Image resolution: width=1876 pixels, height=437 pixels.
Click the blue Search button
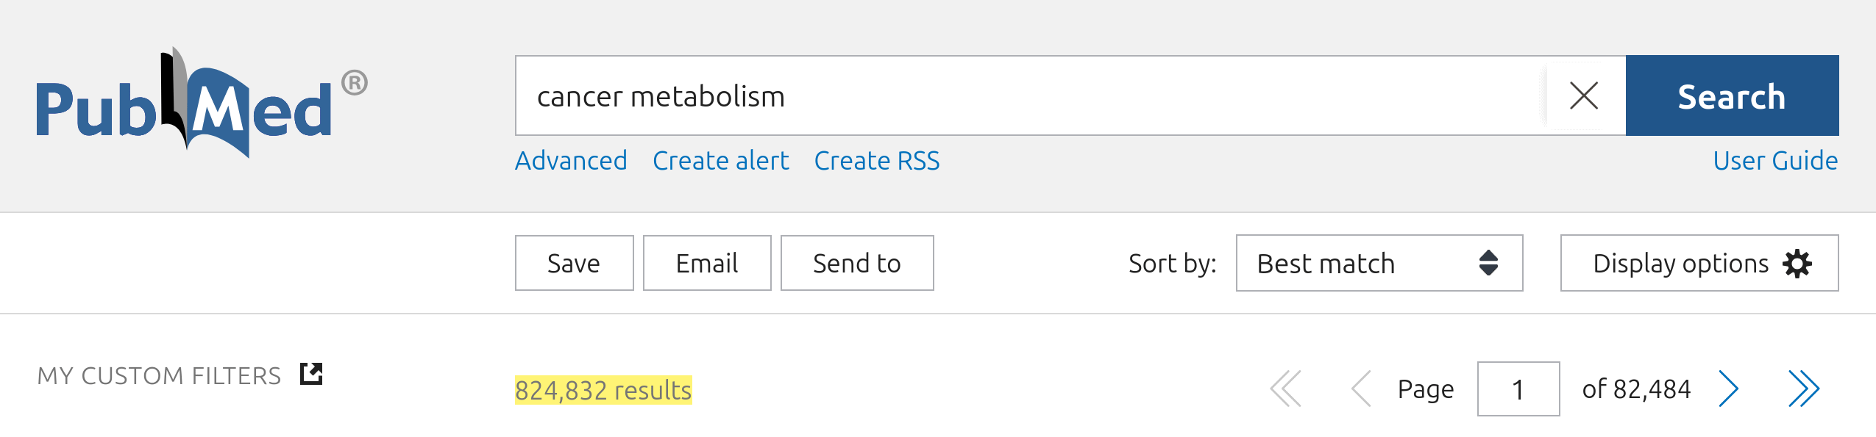[1733, 95]
